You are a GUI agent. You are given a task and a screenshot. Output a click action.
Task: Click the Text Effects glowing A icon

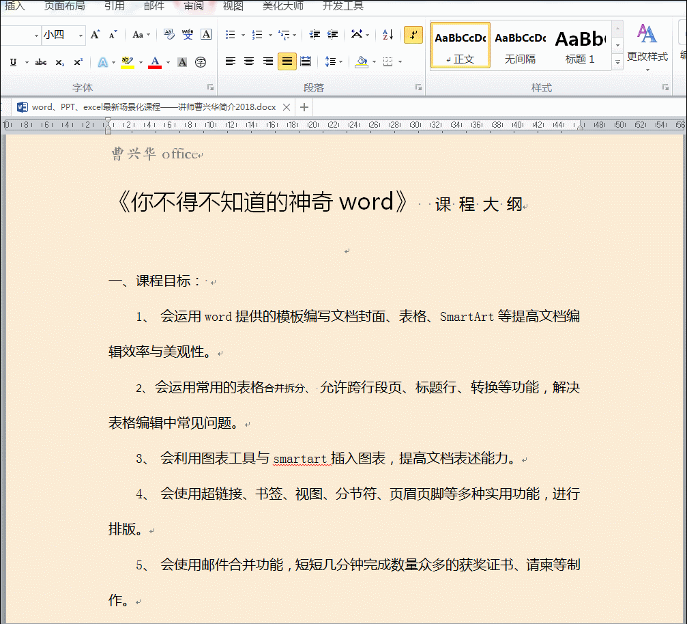tap(102, 62)
